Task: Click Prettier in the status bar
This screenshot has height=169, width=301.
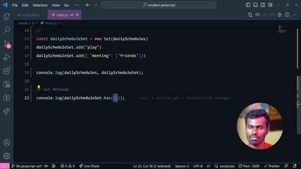Action: click(272, 166)
